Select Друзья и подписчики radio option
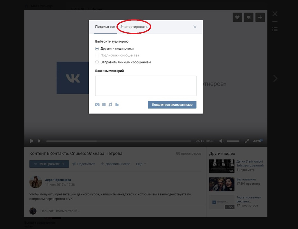The image size is (298, 229). pyautogui.click(x=114, y=49)
